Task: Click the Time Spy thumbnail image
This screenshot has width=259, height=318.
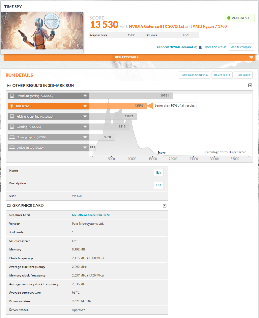Action: 42,31
